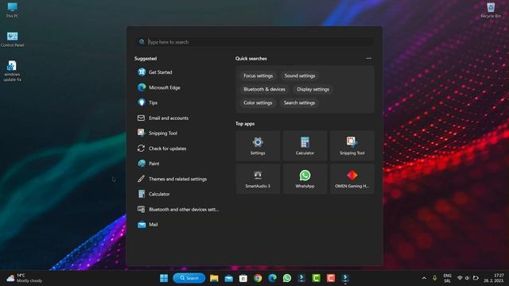Open Microsoft Edge from taskbar

pyautogui.click(x=272, y=278)
